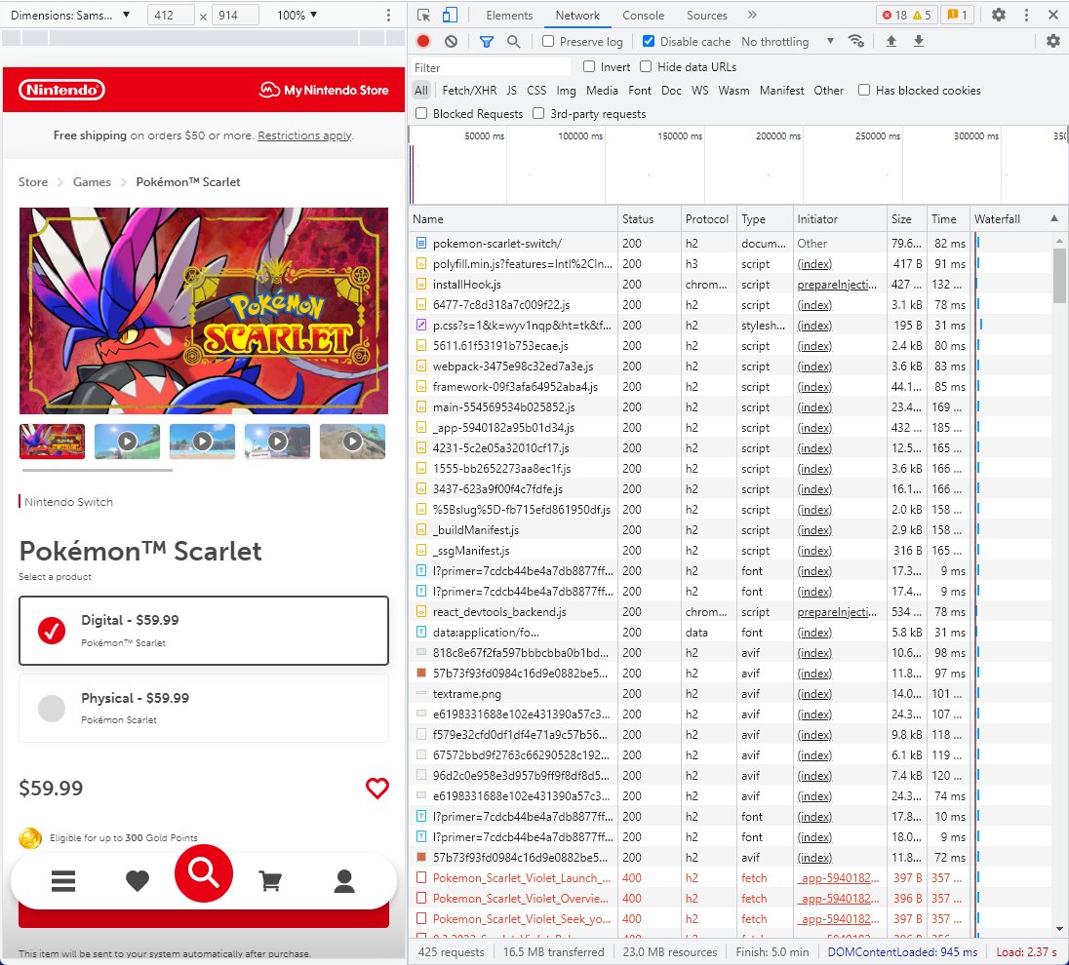The height and width of the screenshot is (965, 1069).
Task: Open the Dimensions device dropdown
Action: [x=69, y=15]
